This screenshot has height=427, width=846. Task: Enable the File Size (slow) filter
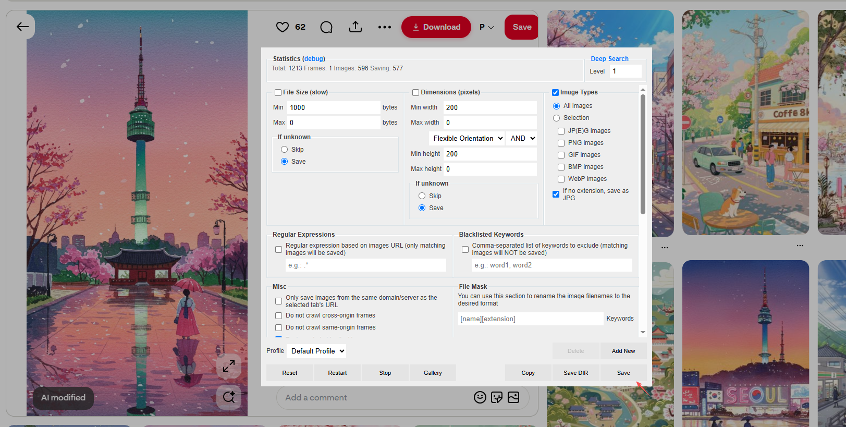pyautogui.click(x=278, y=92)
